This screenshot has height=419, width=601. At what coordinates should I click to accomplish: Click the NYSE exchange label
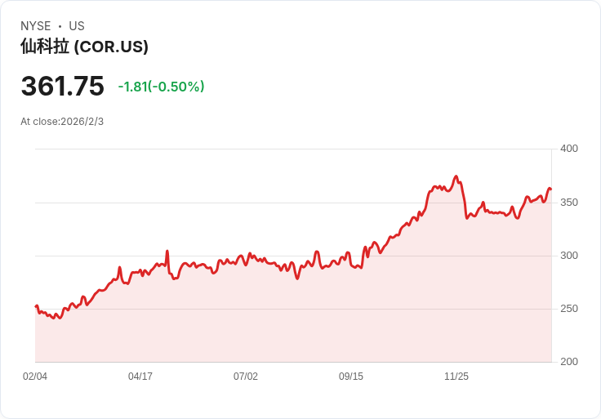pos(36,26)
